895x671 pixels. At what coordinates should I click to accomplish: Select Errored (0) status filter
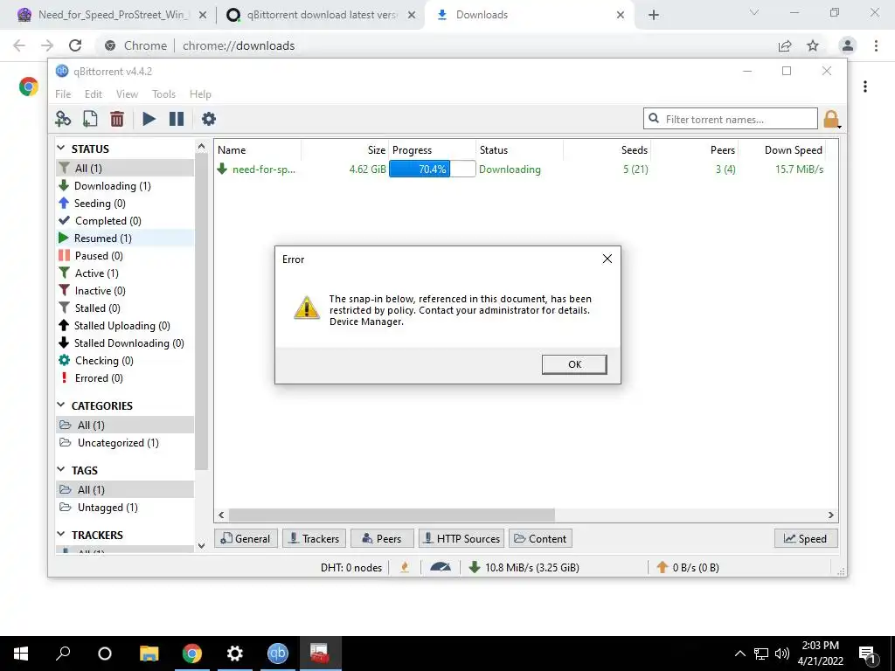click(x=125, y=377)
